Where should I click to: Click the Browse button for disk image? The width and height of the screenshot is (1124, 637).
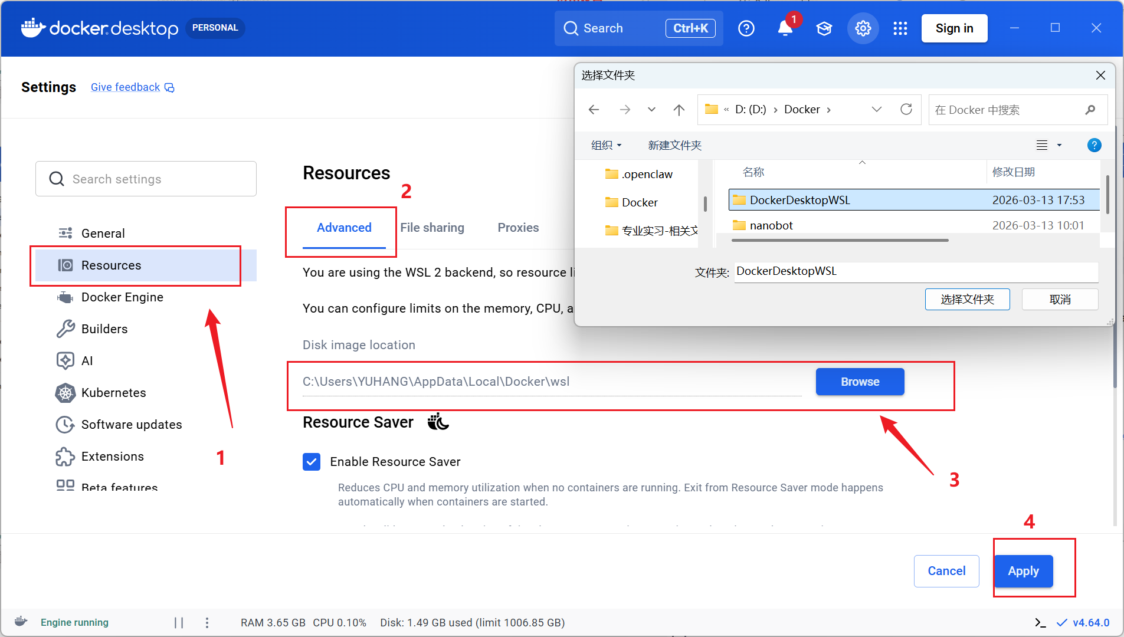click(860, 382)
